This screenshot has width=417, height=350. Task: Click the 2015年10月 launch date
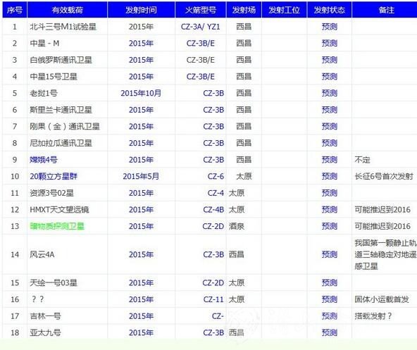coord(141,93)
